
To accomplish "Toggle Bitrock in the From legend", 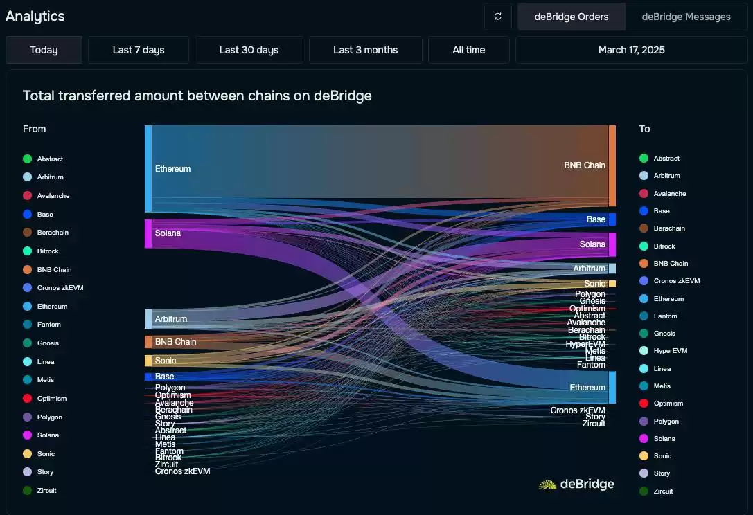I will tap(41, 251).
